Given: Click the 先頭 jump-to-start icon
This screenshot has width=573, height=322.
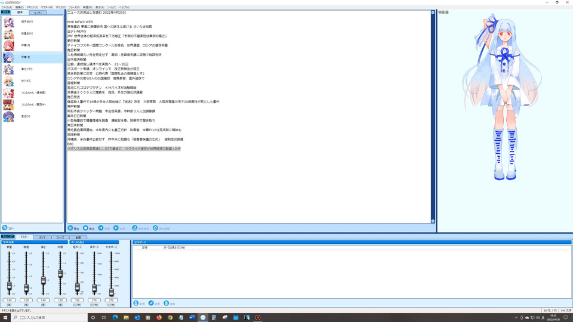Looking at the screenshot, I should coord(101,228).
